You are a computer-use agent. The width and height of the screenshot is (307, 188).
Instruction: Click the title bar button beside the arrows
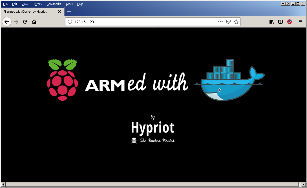coord(288,3)
